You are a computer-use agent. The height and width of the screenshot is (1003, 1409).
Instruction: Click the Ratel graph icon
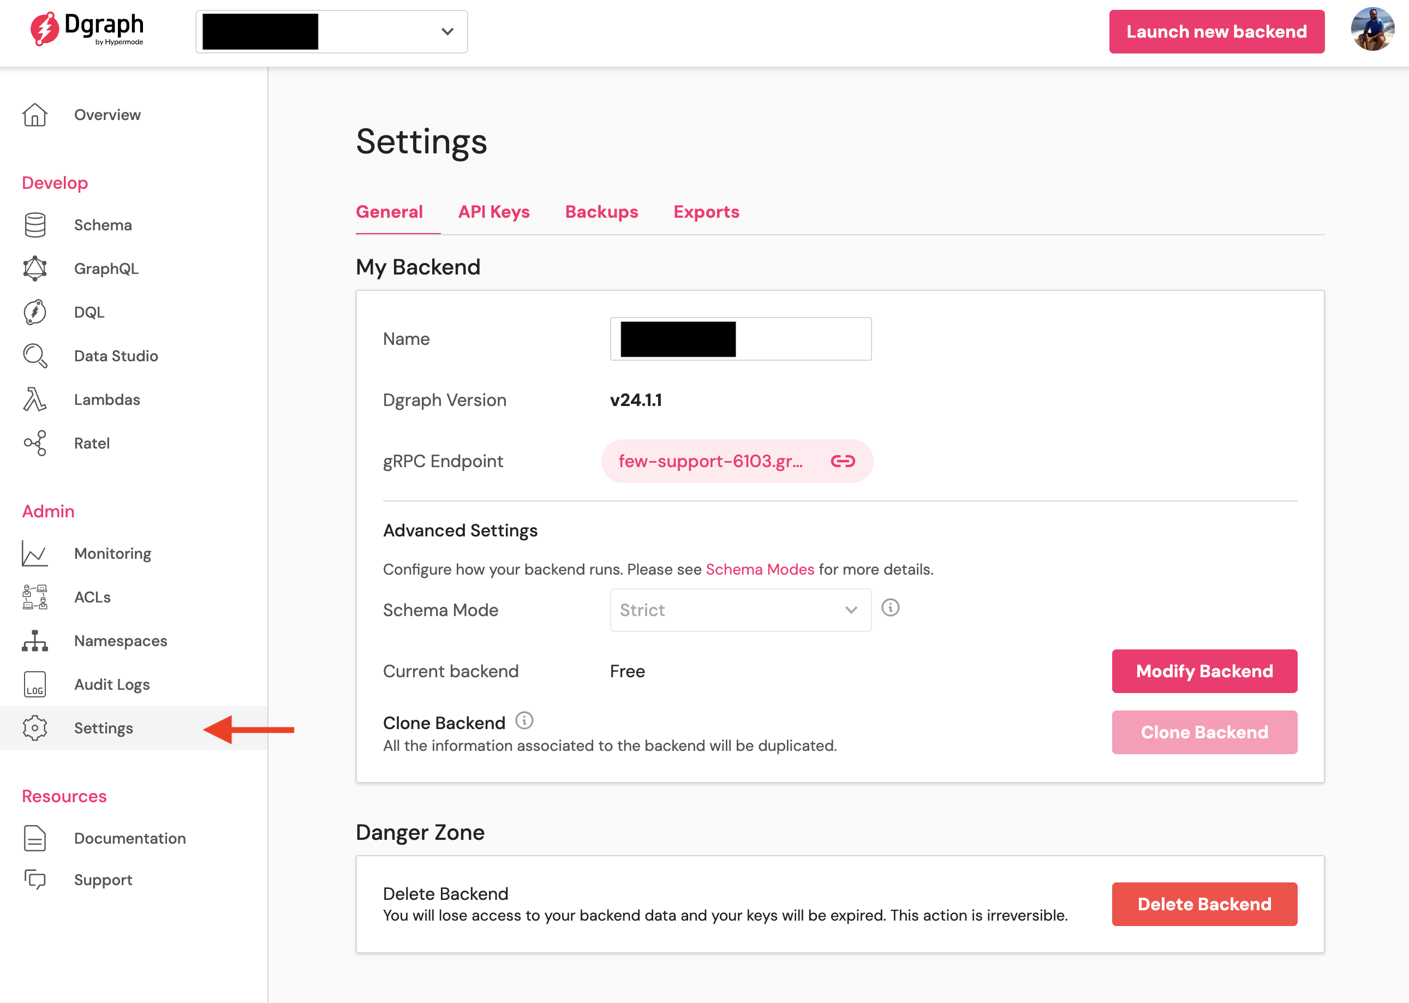pos(35,444)
